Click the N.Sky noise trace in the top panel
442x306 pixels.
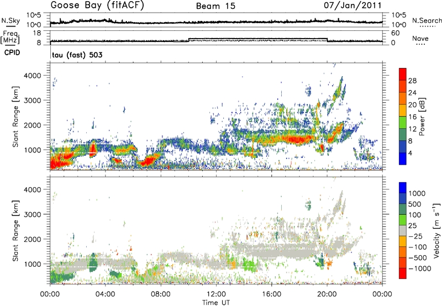pyautogui.click(x=216, y=22)
